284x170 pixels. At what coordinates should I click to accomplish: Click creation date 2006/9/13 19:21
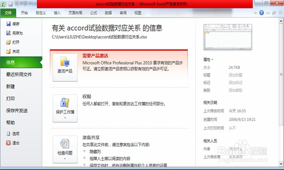tap(242, 119)
